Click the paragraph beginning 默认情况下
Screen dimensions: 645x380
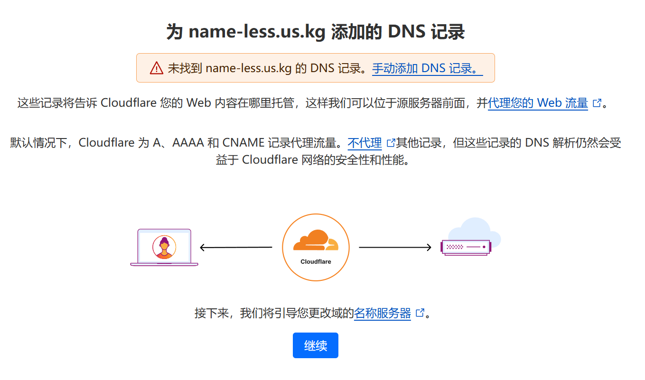tap(316, 151)
